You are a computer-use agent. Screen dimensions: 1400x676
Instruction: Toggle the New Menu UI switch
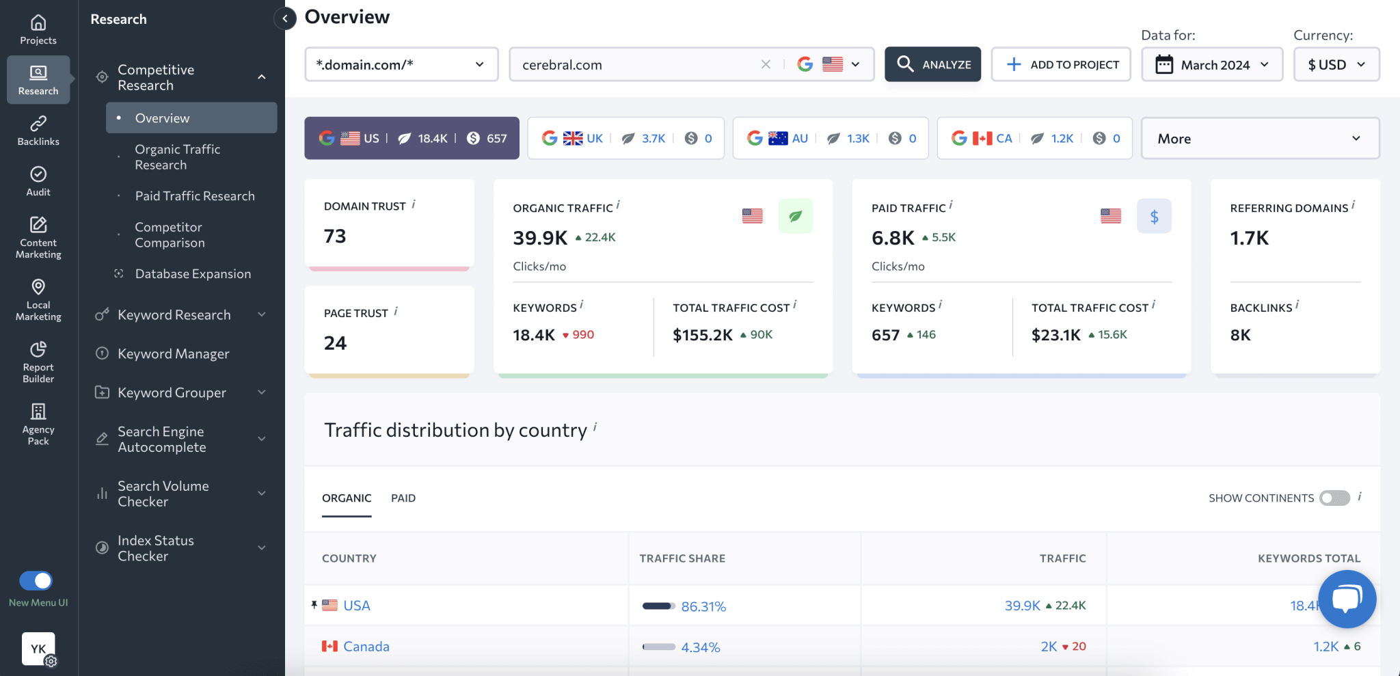[36, 580]
